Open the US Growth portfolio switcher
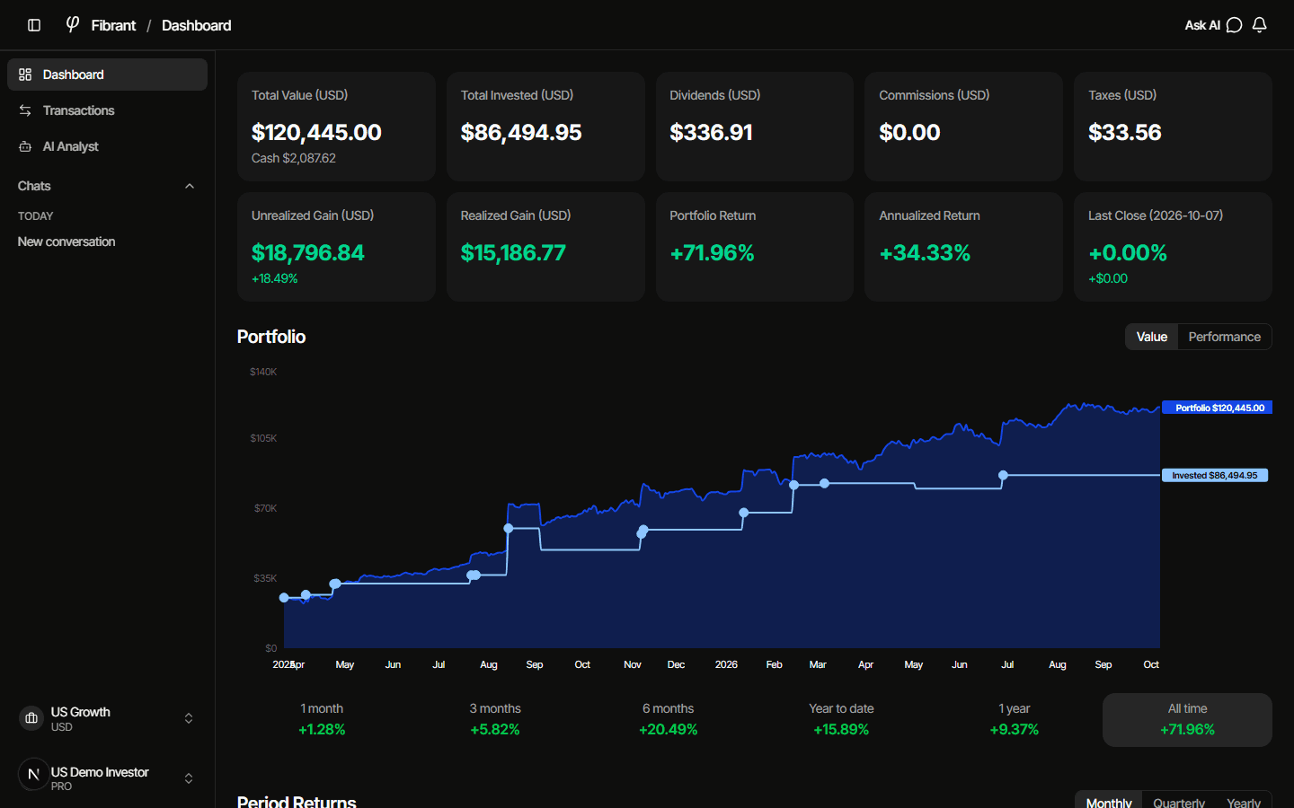The width and height of the screenshot is (1294, 808). [x=107, y=718]
